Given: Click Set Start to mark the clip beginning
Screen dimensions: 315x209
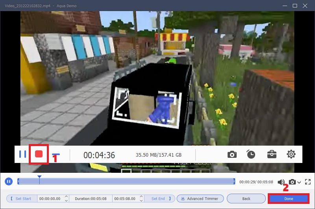Looking at the screenshot, I should 22,199.
